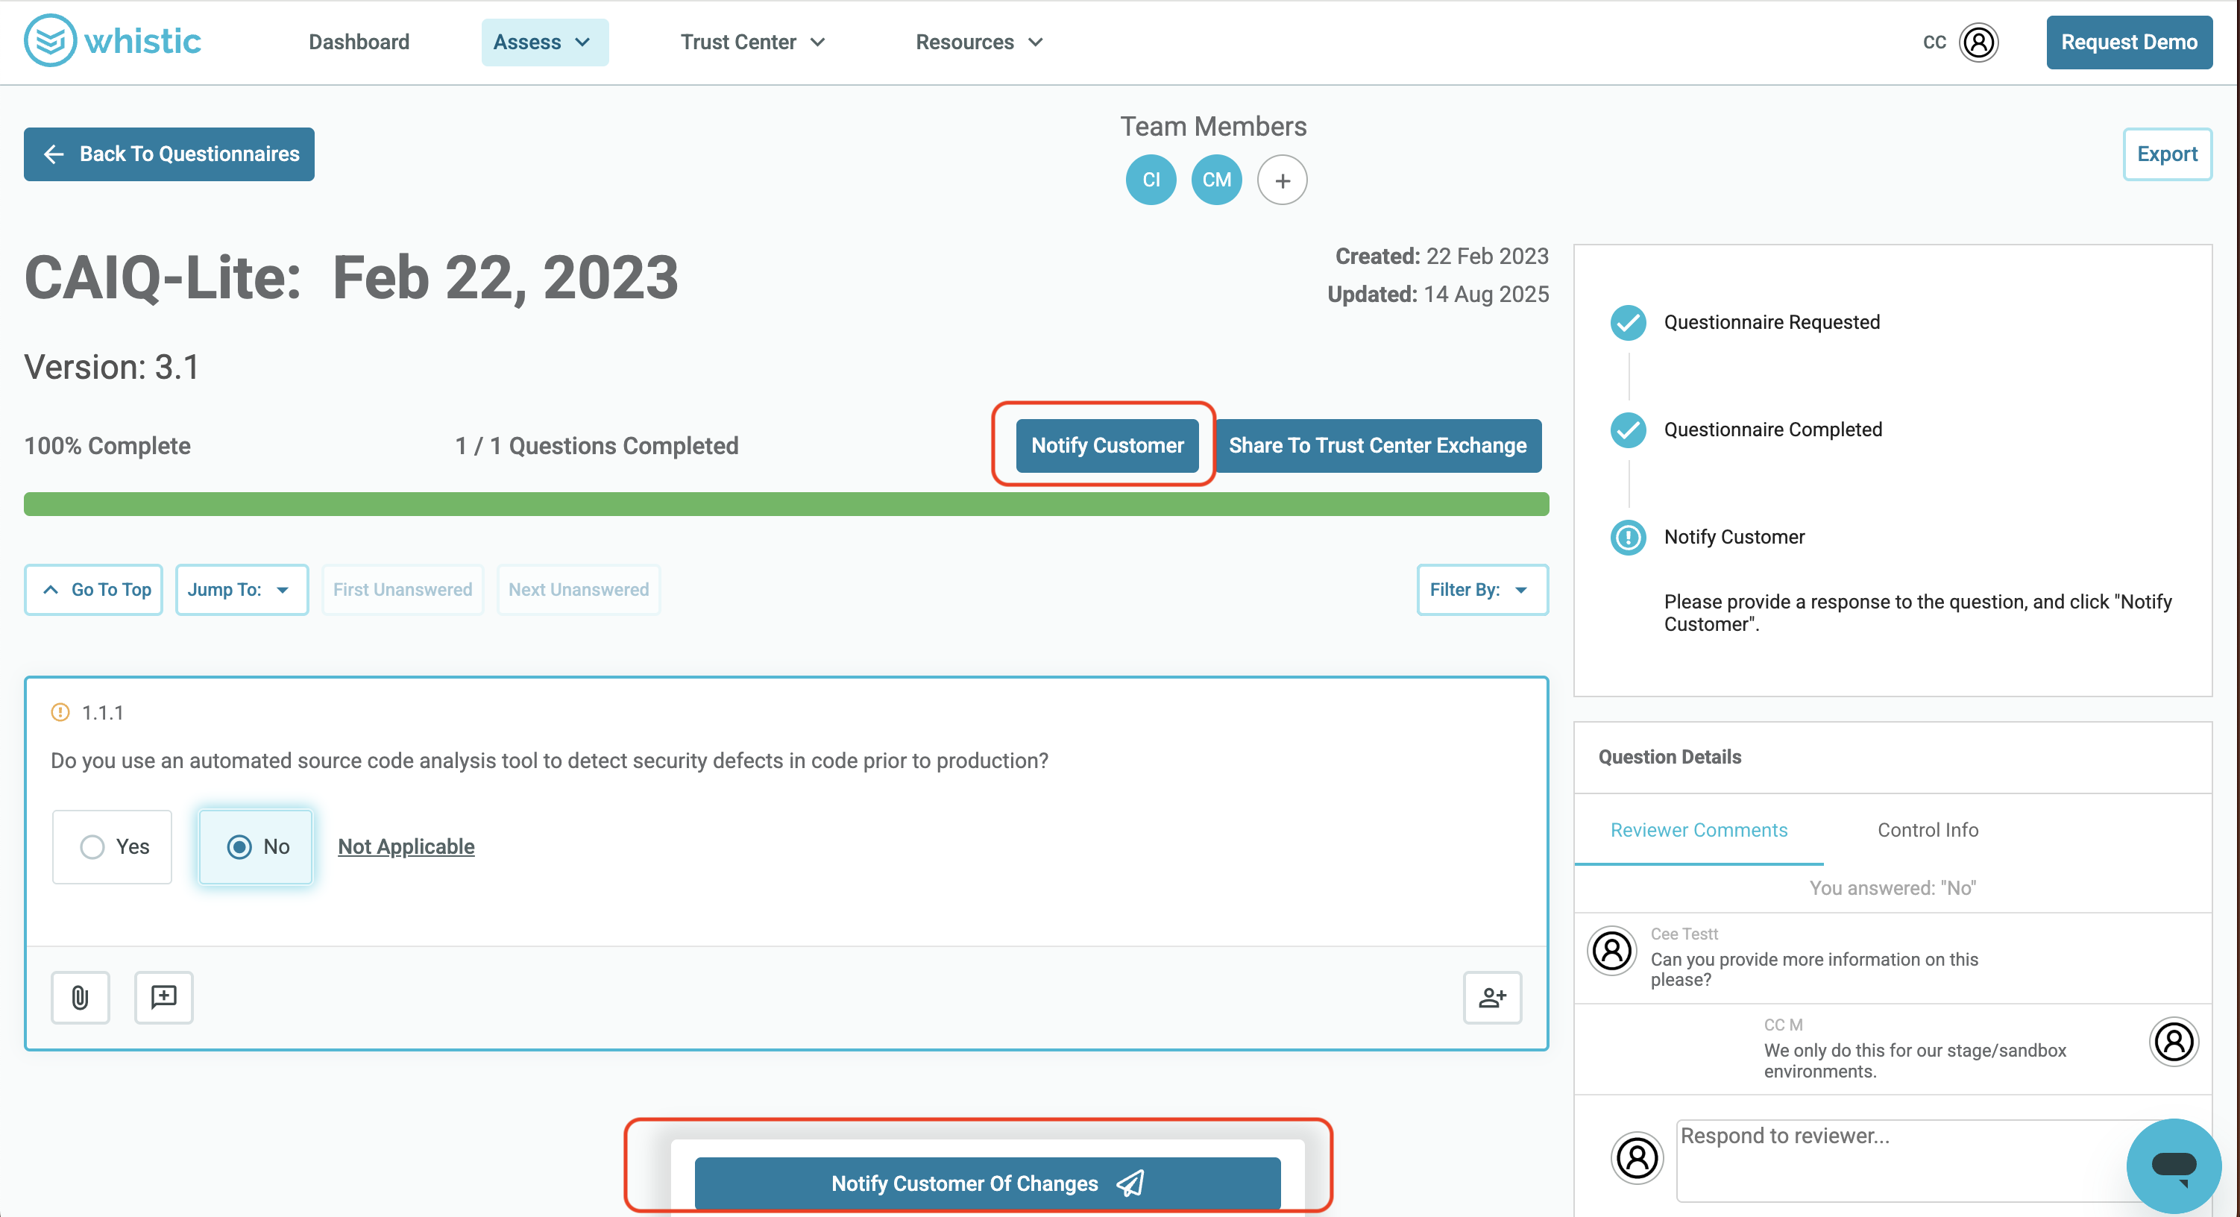Image resolution: width=2240 pixels, height=1217 pixels.
Task: Click the Export button
Action: tap(2166, 154)
